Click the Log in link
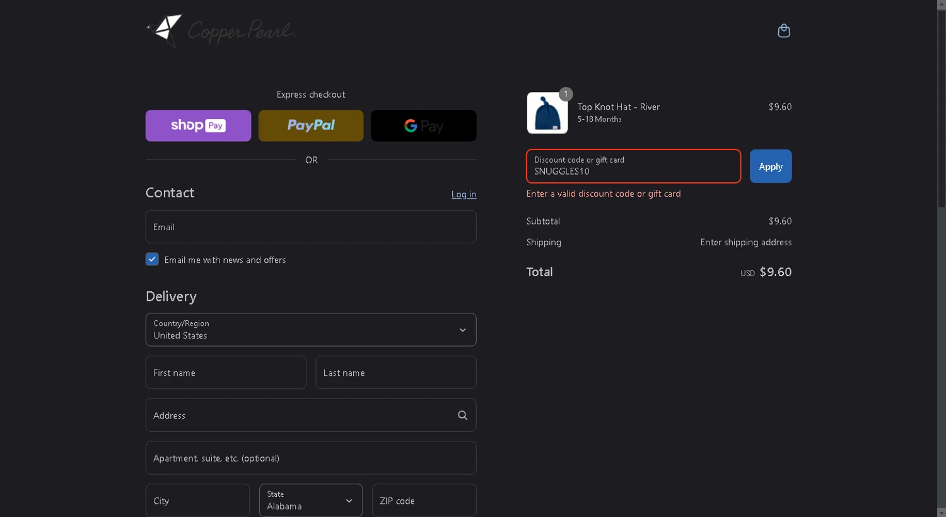The height and width of the screenshot is (517, 946). [x=464, y=194]
